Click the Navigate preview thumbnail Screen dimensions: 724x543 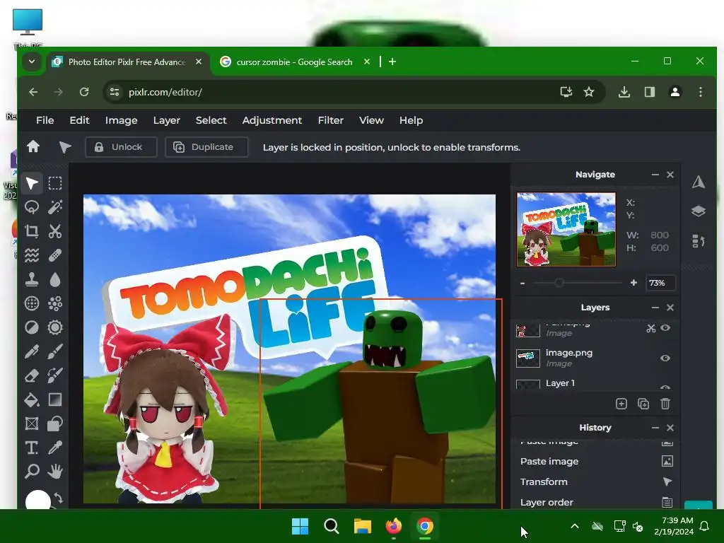click(x=566, y=230)
